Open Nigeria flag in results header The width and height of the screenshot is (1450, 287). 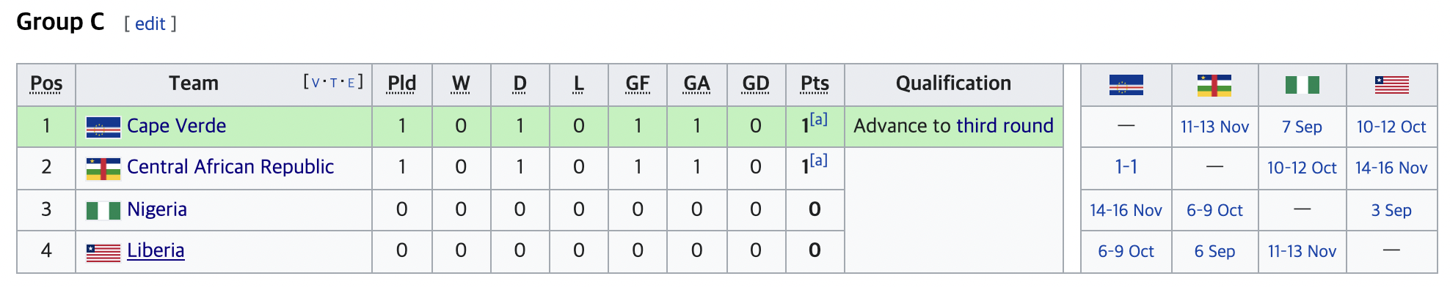(x=1302, y=85)
